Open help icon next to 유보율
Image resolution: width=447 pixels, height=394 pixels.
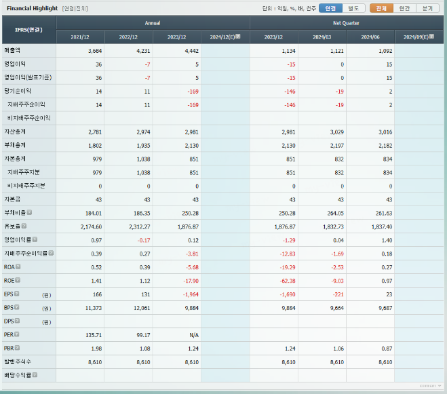tap(24, 226)
